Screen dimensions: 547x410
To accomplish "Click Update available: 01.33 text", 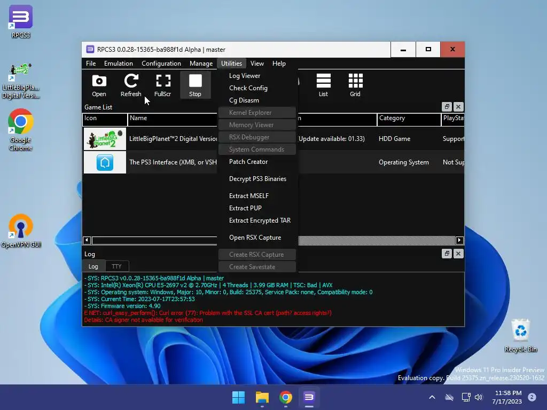I will pos(331,139).
